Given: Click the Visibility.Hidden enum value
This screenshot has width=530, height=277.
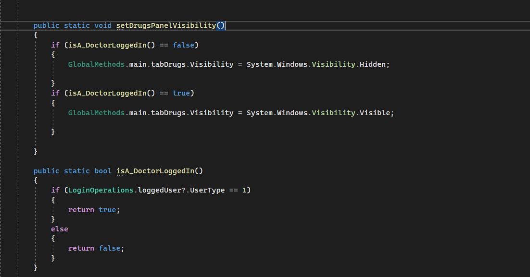Looking at the screenshot, I should tap(373, 64).
